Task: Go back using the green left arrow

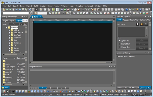Action: coord(7,9)
